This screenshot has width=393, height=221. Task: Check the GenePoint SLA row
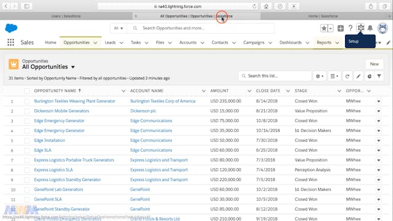[27, 200]
